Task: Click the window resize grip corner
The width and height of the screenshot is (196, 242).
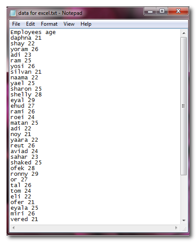Action: coord(184,229)
